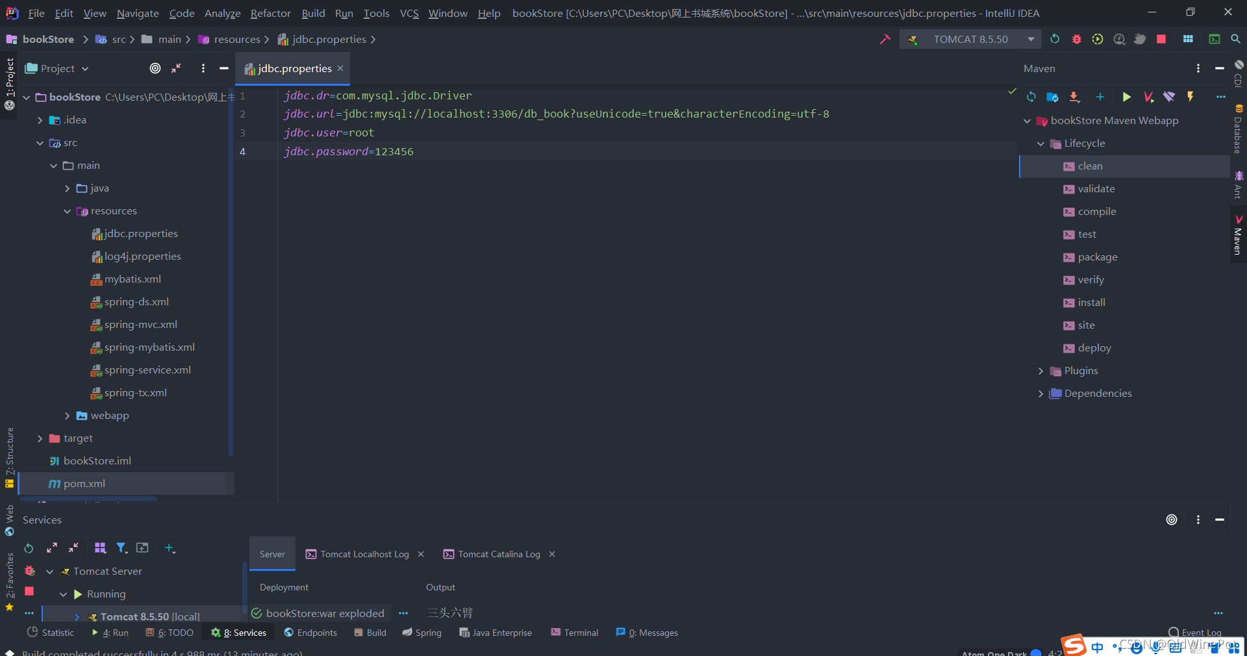Collapse all in the Project panel
Viewport: 1247px width, 656px height.
point(176,68)
